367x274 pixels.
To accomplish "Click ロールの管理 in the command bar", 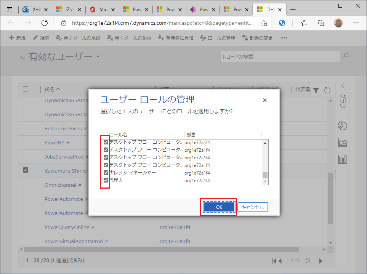I will (219, 38).
